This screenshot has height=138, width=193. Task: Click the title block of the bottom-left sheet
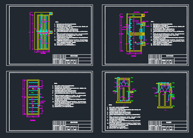[x=72, y=126]
